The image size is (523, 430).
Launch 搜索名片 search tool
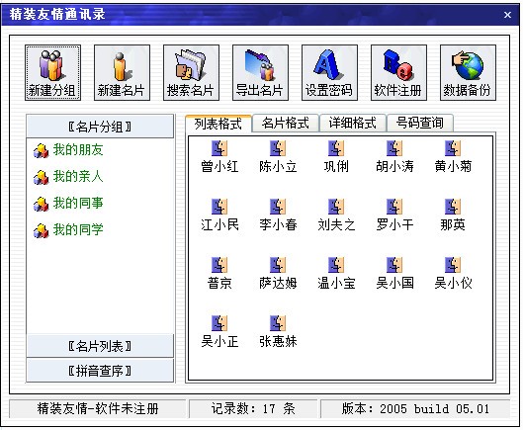[191, 73]
